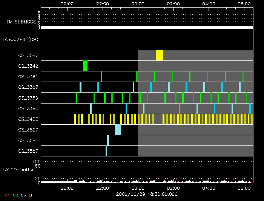Click the 00:00 tick label on top axis
Screen dimensions: 264x201
[x=138, y=3]
